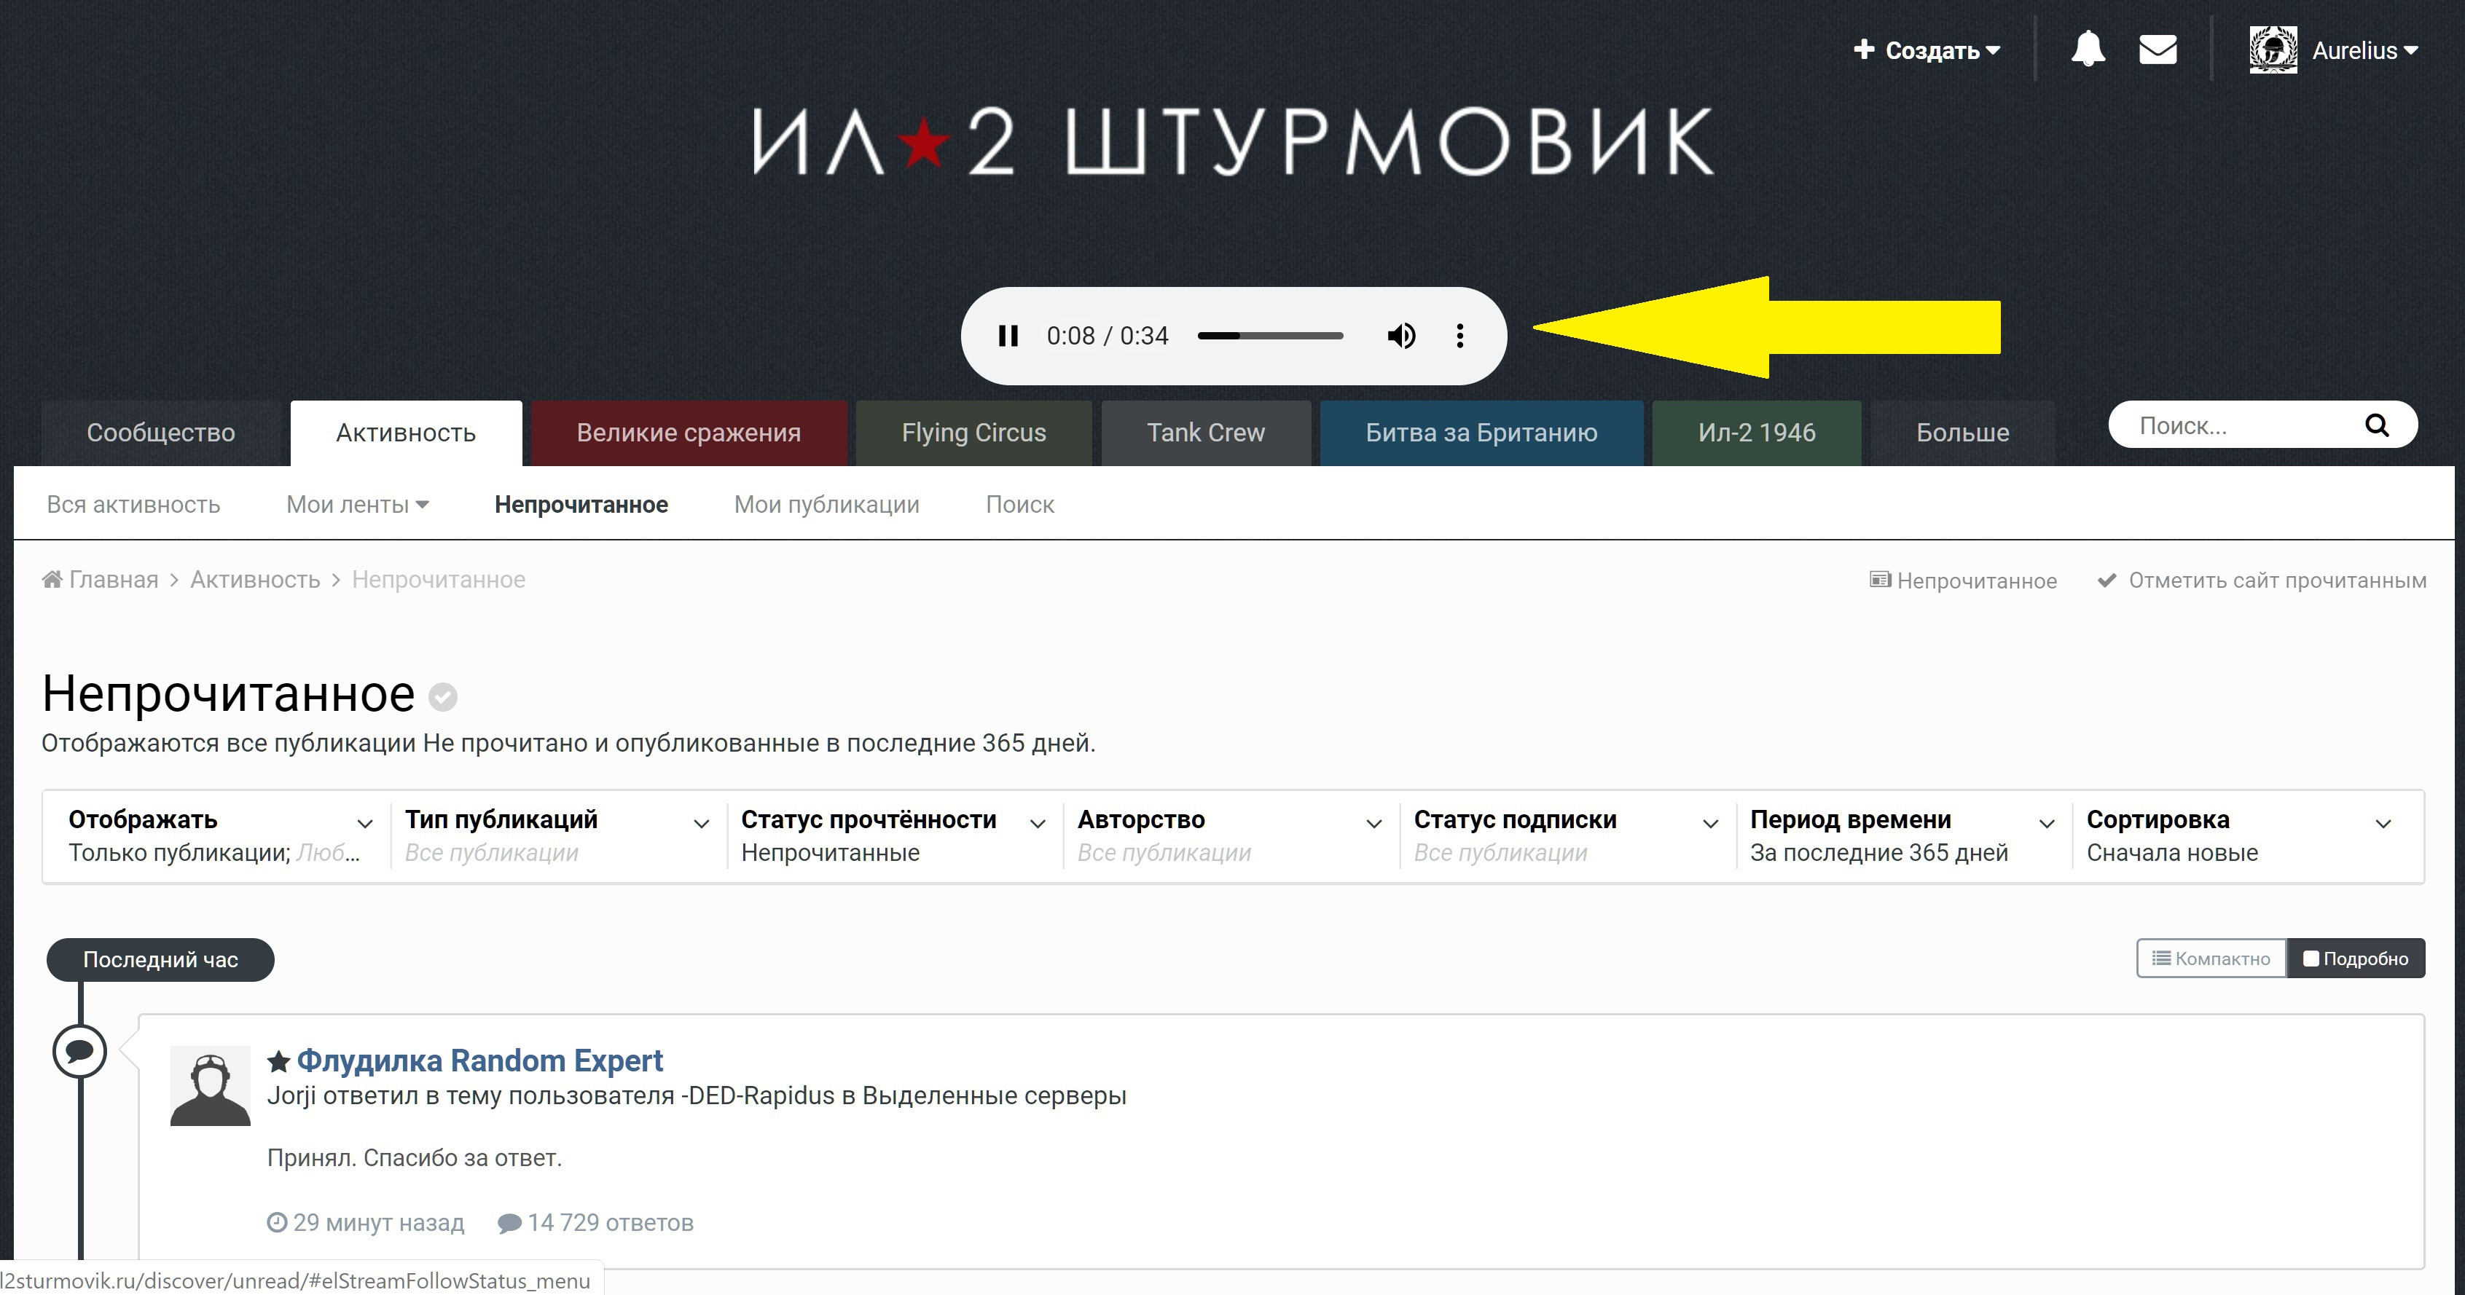Open the Создать dropdown menu
Viewport: 2465px width, 1295px height.
coord(1927,50)
